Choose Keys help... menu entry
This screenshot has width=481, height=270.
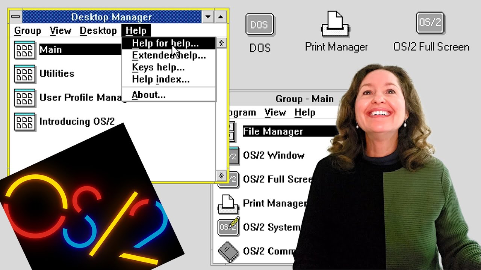(x=169, y=67)
